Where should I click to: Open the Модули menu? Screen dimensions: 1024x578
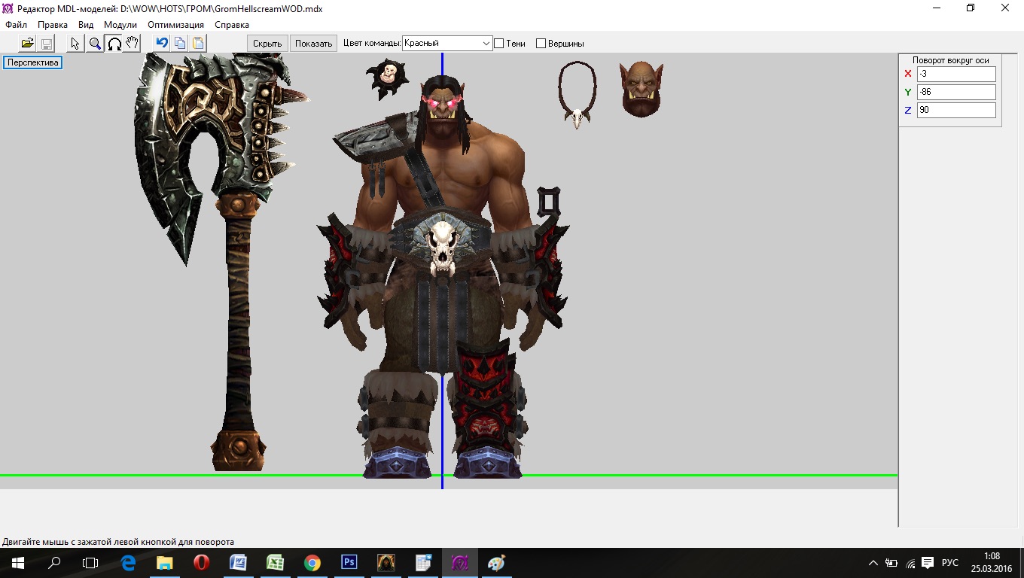(120, 25)
